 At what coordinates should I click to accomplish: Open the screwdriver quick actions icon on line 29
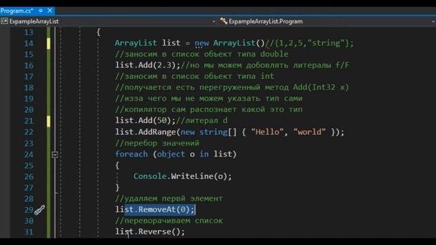(x=40, y=210)
